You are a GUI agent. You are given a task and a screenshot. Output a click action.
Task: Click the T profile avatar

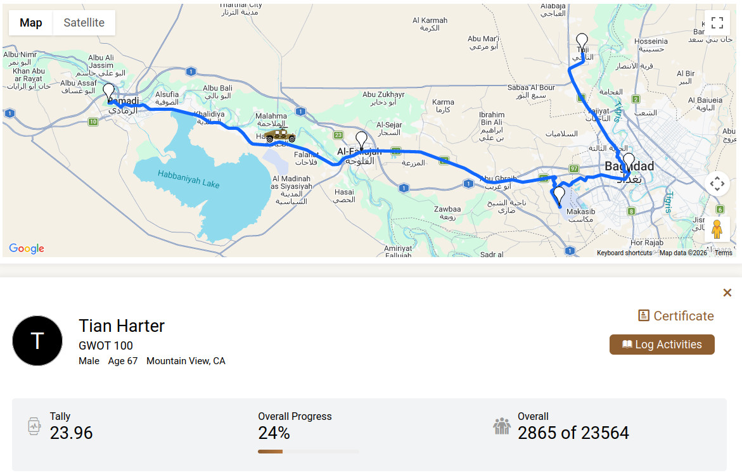(37, 341)
